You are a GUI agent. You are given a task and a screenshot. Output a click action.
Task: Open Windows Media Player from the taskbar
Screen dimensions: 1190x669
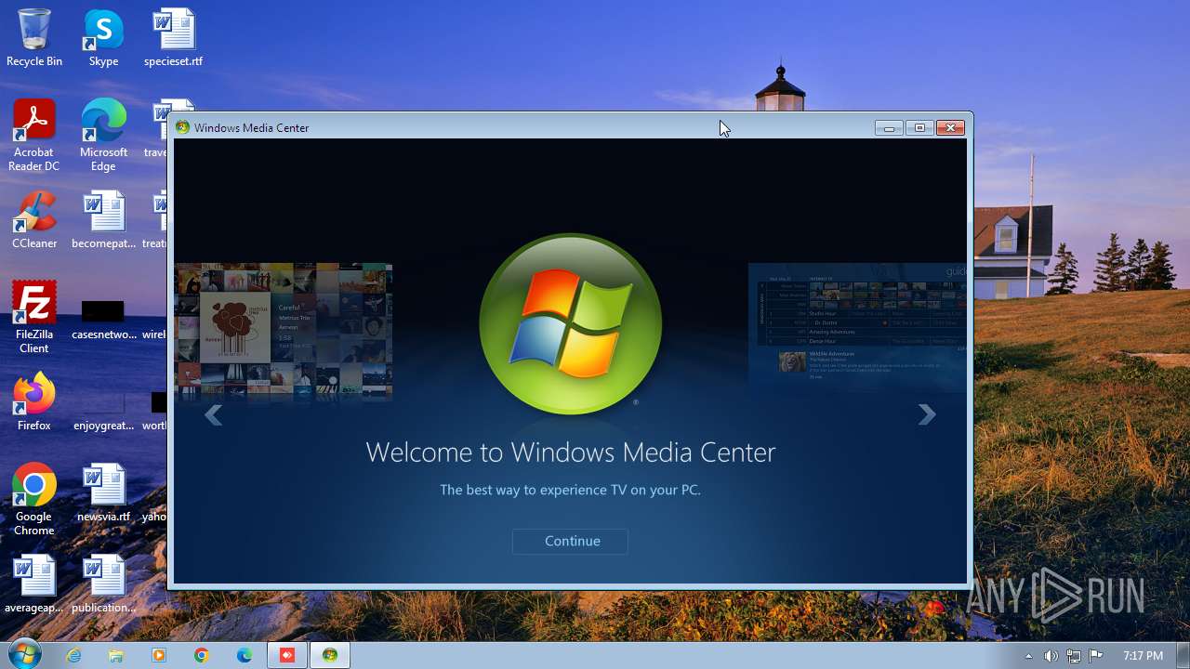159,655
